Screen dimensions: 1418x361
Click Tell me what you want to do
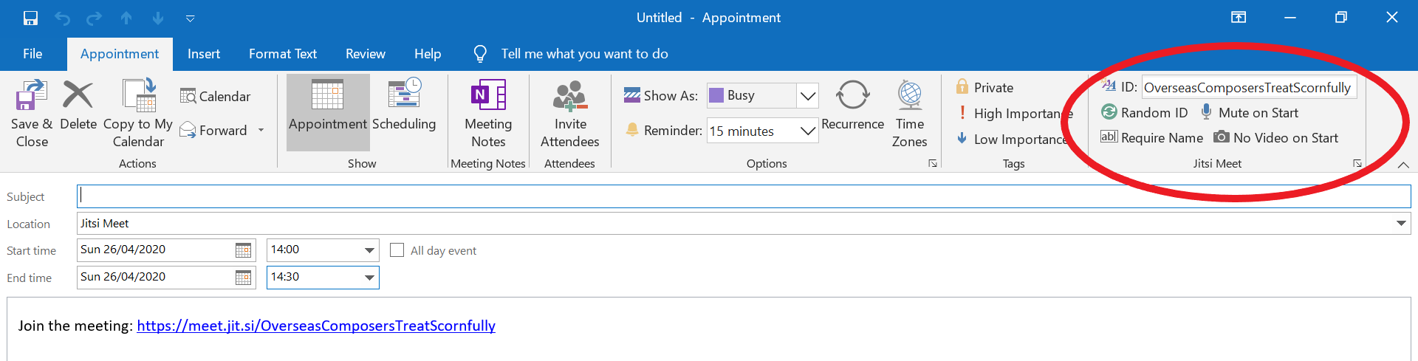tap(584, 54)
